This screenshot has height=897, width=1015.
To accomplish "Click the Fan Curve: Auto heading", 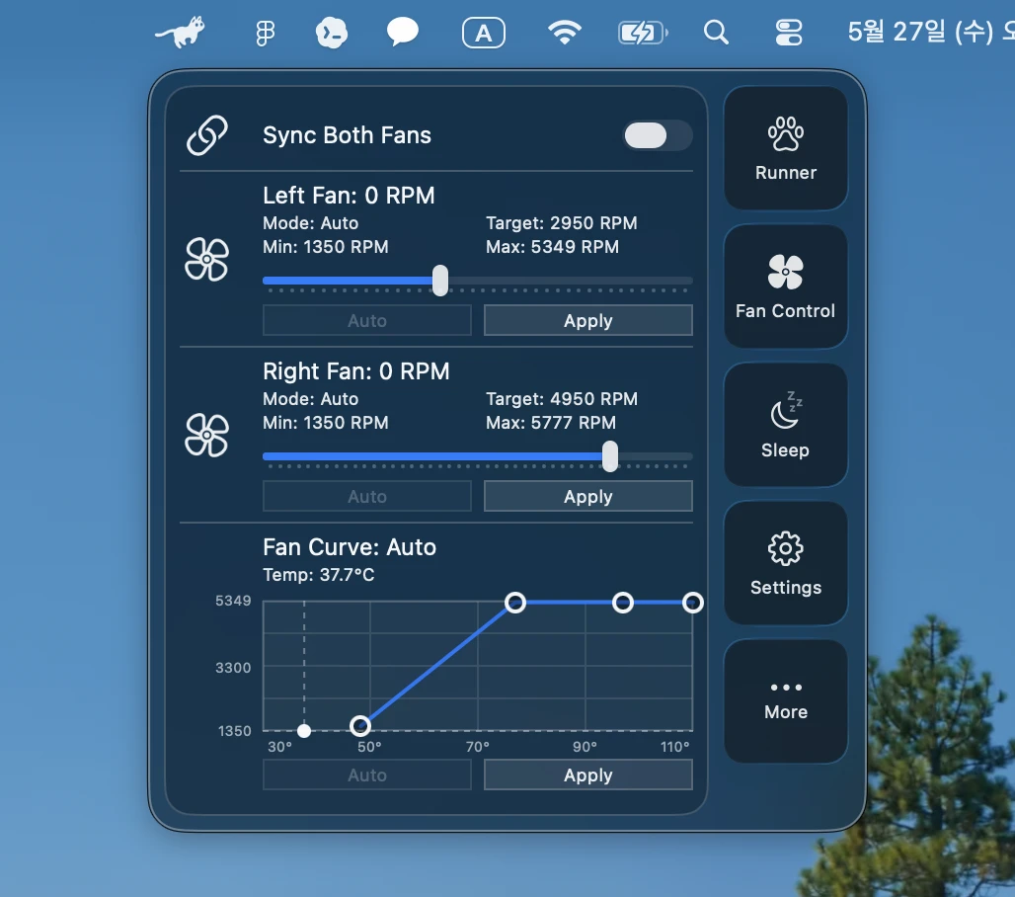I will click(x=350, y=547).
